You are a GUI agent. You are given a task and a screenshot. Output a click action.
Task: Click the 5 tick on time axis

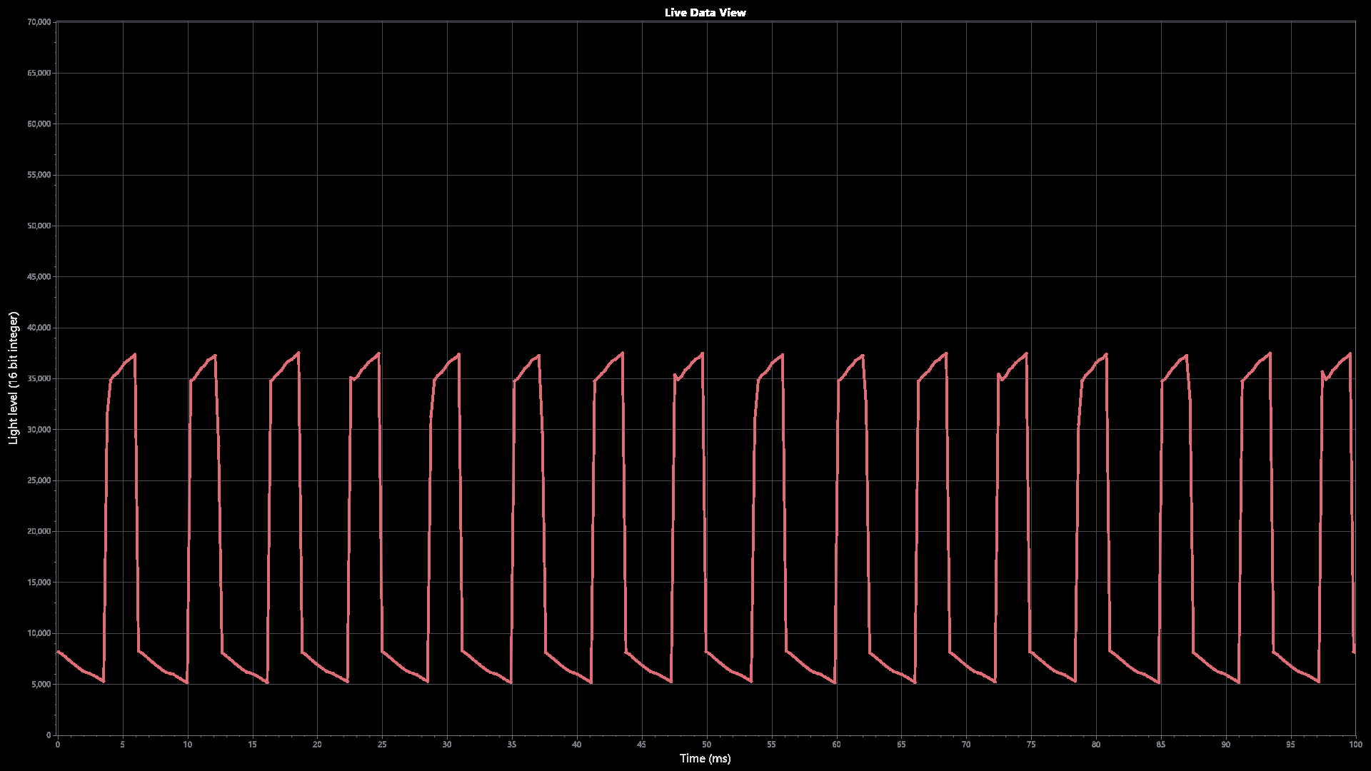point(123,745)
